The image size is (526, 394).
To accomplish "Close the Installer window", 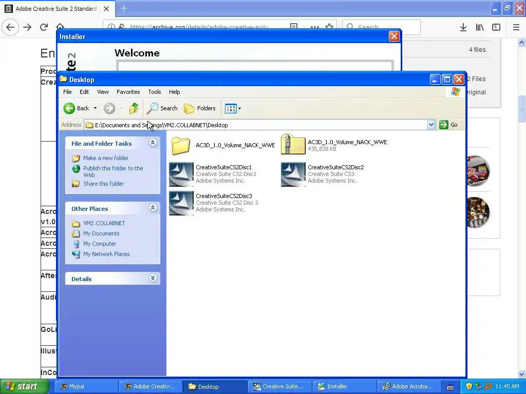I will coord(394,36).
